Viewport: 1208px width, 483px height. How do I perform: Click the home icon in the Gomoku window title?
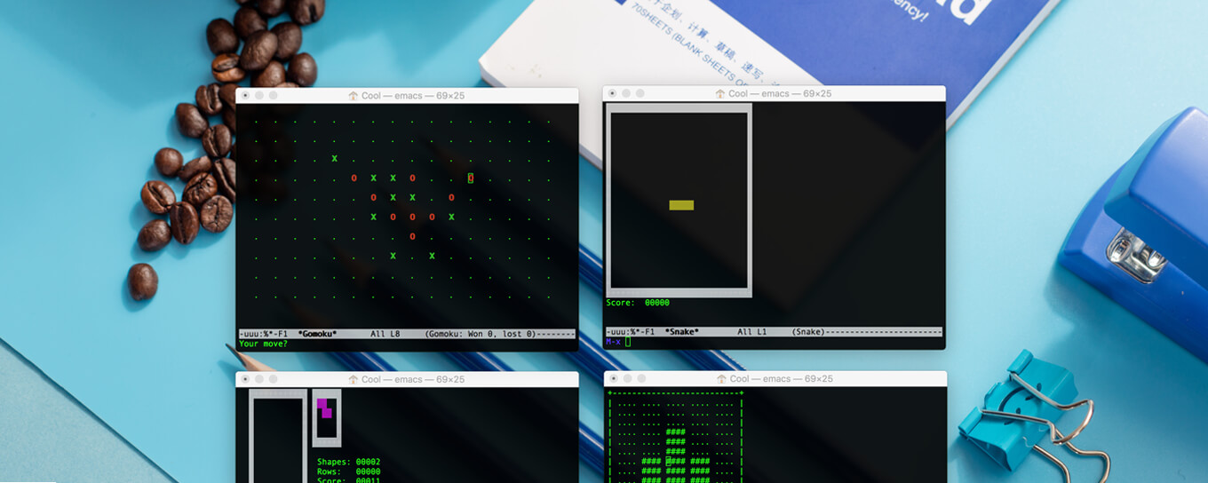pyautogui.click(x=353, y=95)
